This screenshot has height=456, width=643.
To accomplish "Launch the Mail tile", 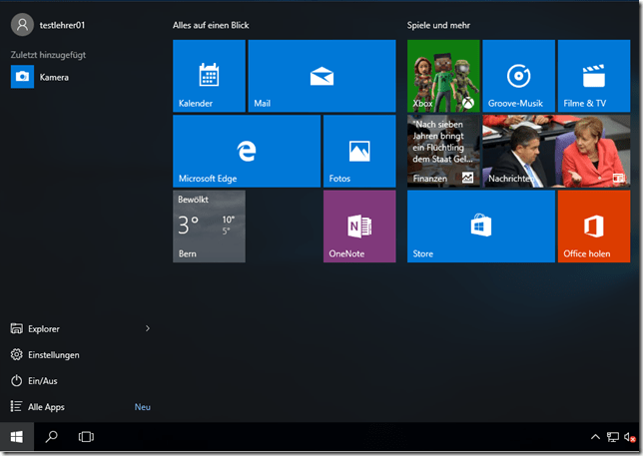I will 321,76.
